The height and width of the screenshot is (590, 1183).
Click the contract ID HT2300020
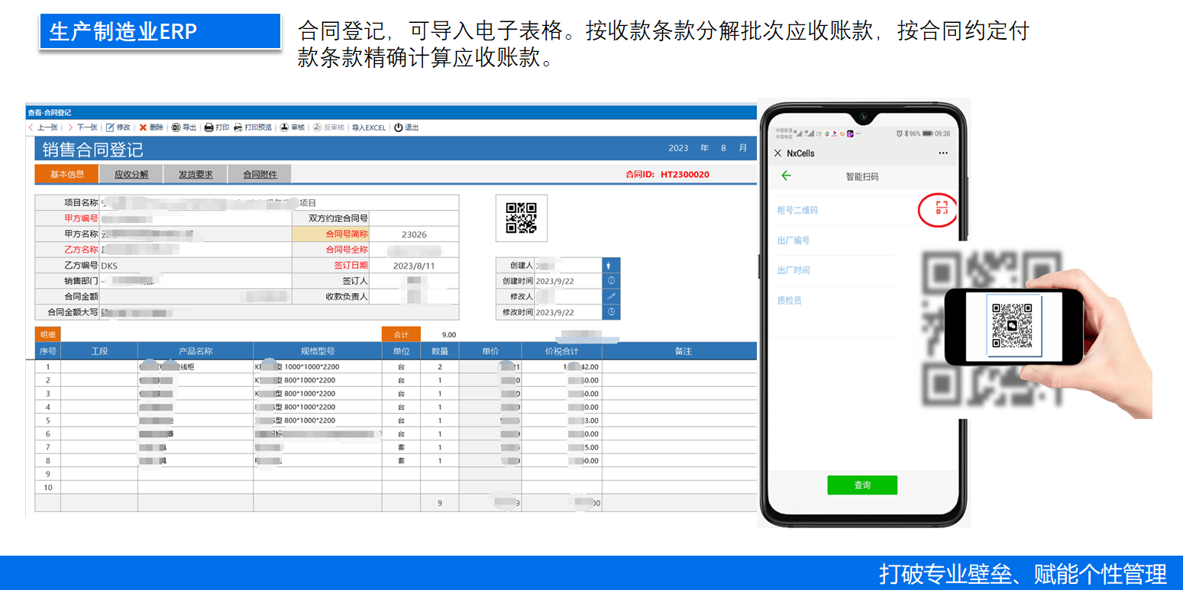(x=684, y=174)
